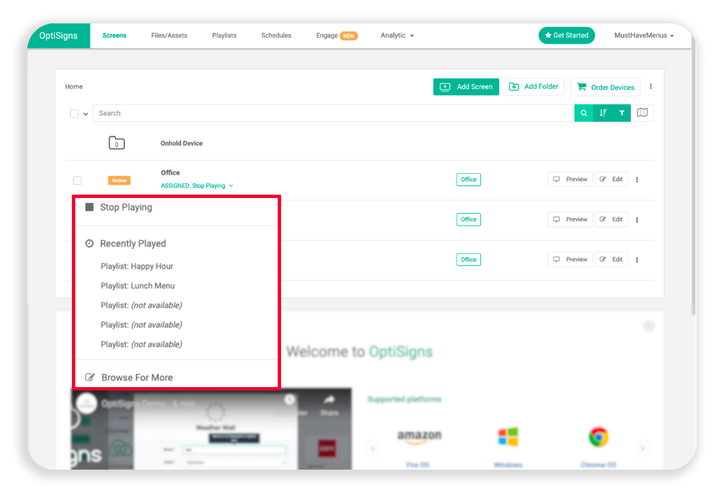Viewport: 725px width, 502px height.
Task: Click the Office tag in the first row
Action: (468, 180)
